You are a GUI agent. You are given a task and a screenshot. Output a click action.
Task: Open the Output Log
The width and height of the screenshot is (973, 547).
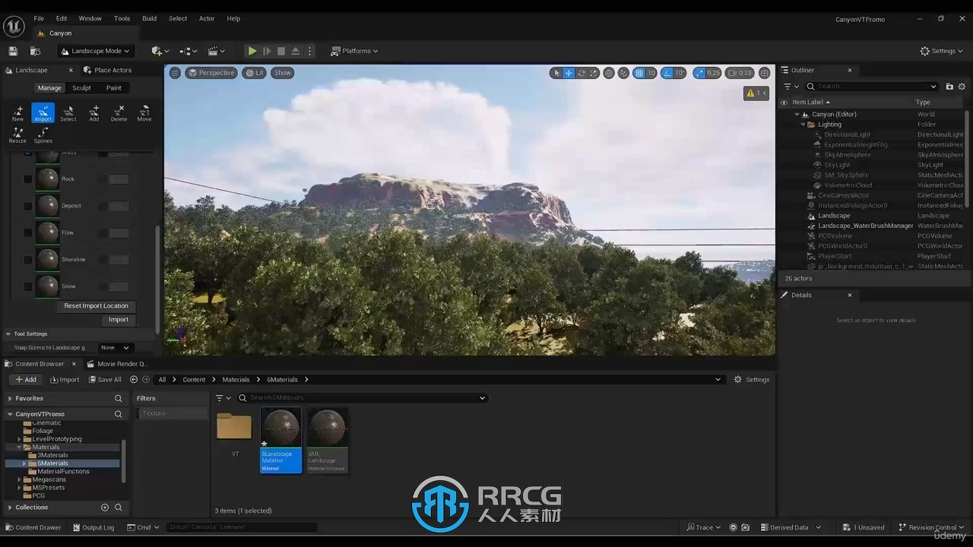(x=93, y=527)
